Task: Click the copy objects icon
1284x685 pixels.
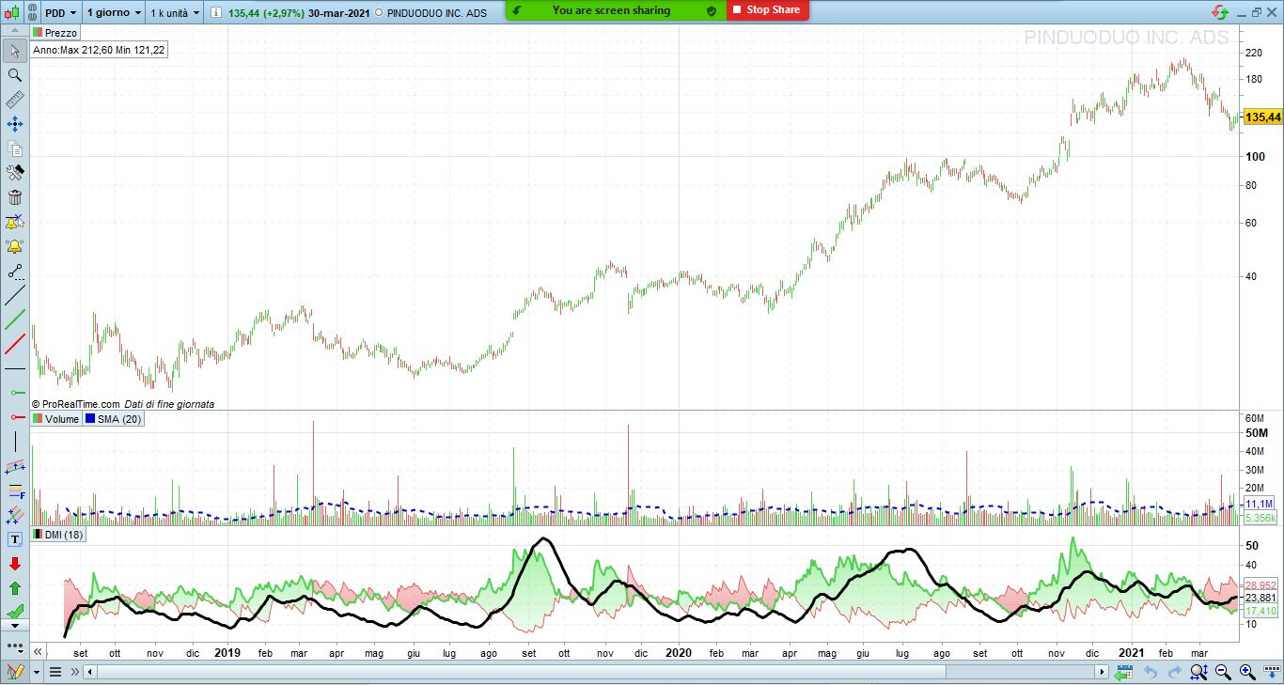Action: coord(15,148)
